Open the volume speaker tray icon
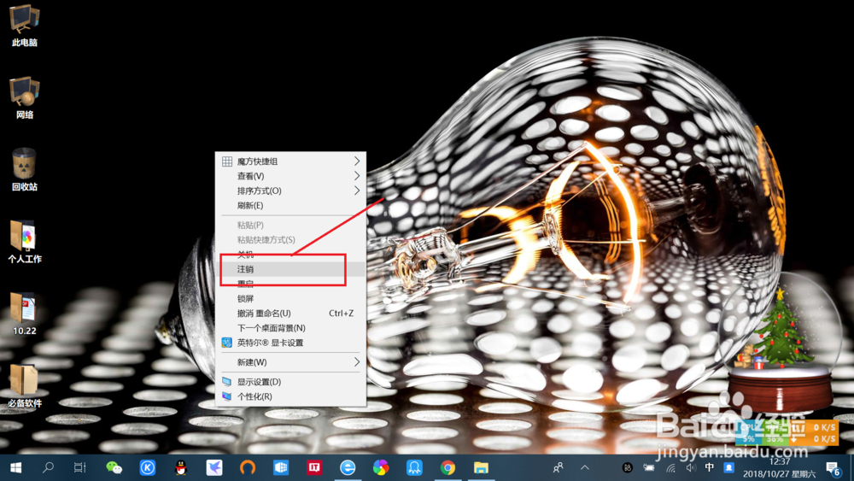The width and height of the screenshot is (854, 481). coord(691,467)
